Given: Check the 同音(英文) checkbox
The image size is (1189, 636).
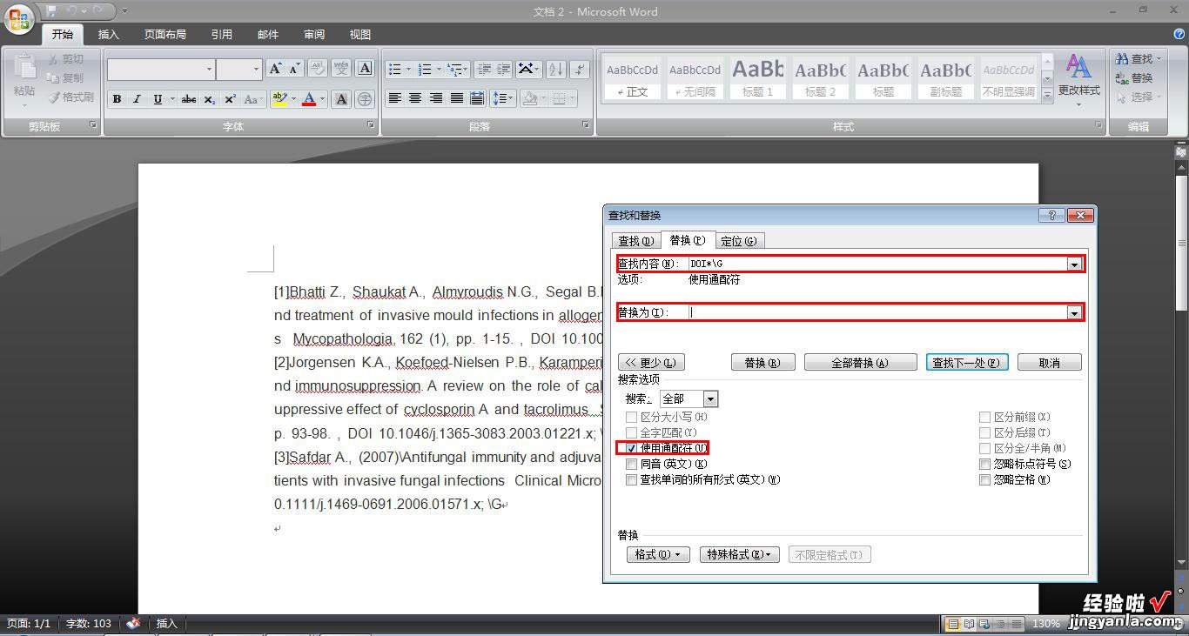Looking at the screenshot, I should coord(632,464).
